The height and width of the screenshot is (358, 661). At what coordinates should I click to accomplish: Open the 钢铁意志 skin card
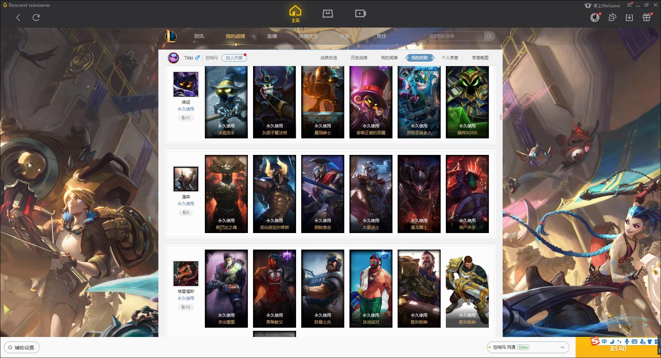(323, 194)
